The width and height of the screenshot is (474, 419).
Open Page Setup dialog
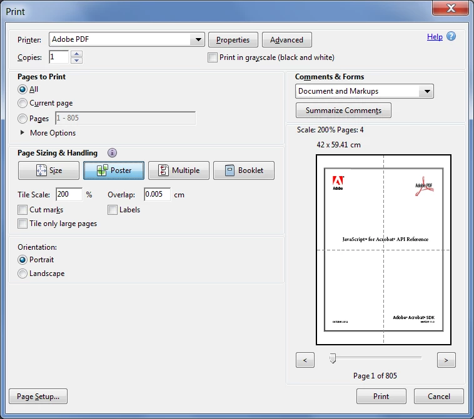coord(38,396)
